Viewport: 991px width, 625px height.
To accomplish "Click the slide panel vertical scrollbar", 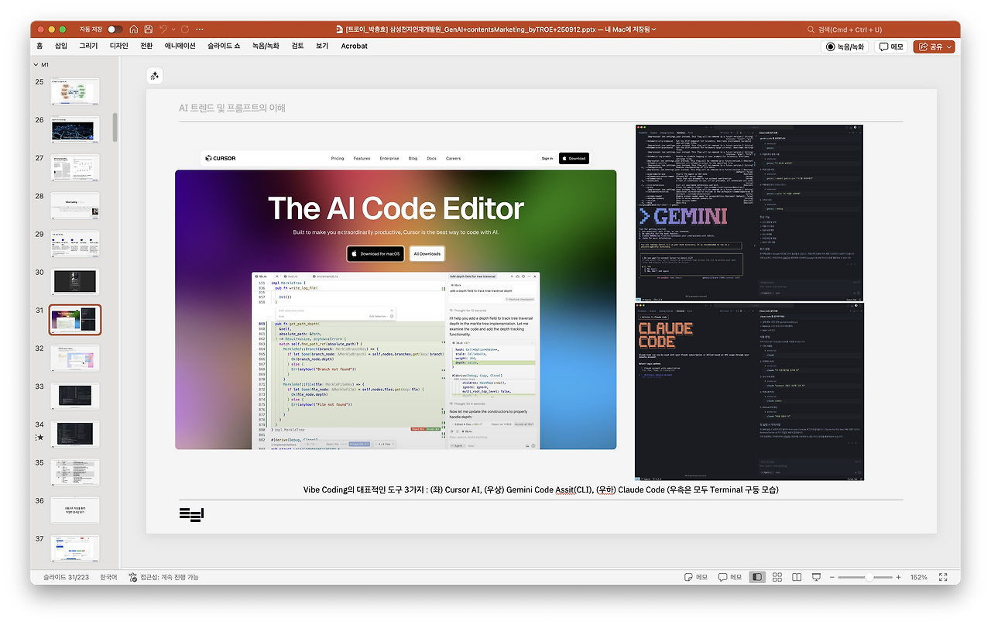I will [x=115, y=128].
